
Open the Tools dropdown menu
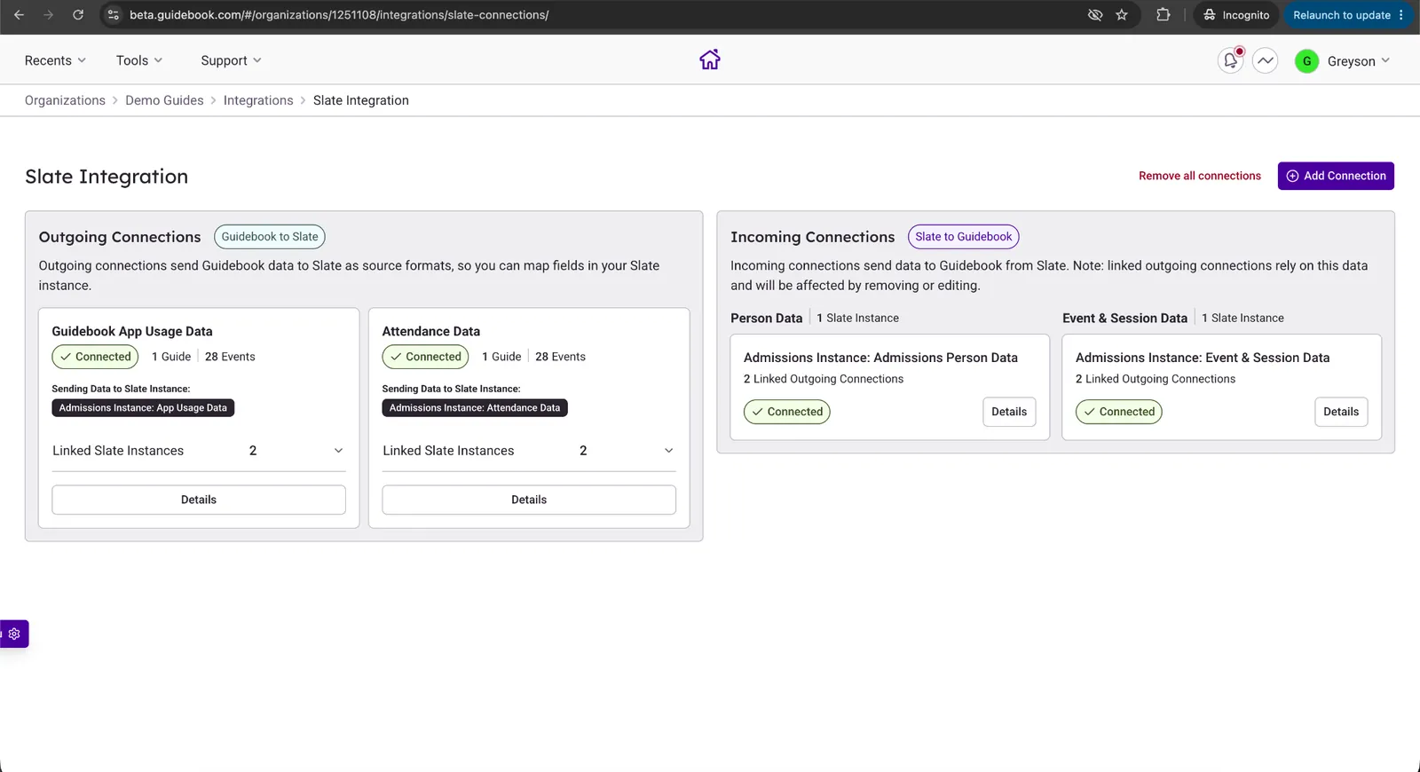pyautogui.click(x=139, y=60)
